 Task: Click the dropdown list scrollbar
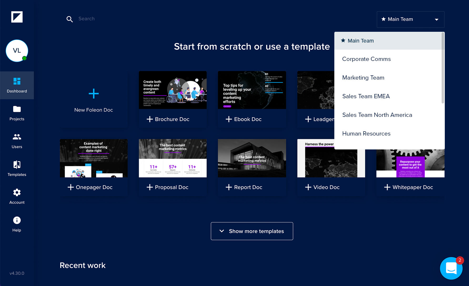pyautogui.click(x=443, y=68)
